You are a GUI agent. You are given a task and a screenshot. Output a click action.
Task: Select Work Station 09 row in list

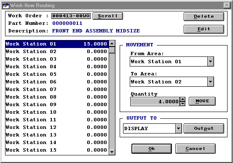(57, 104)
